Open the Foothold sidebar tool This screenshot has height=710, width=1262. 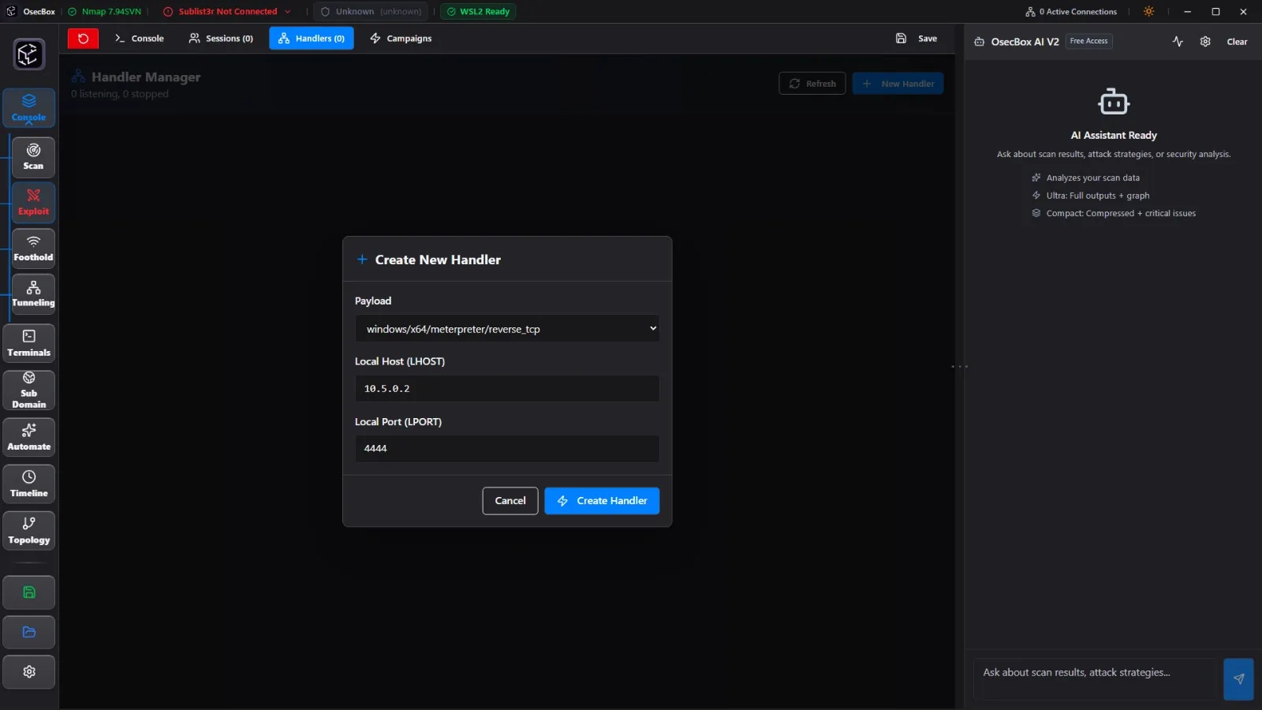pyautogui.click(x=33, y=248)
